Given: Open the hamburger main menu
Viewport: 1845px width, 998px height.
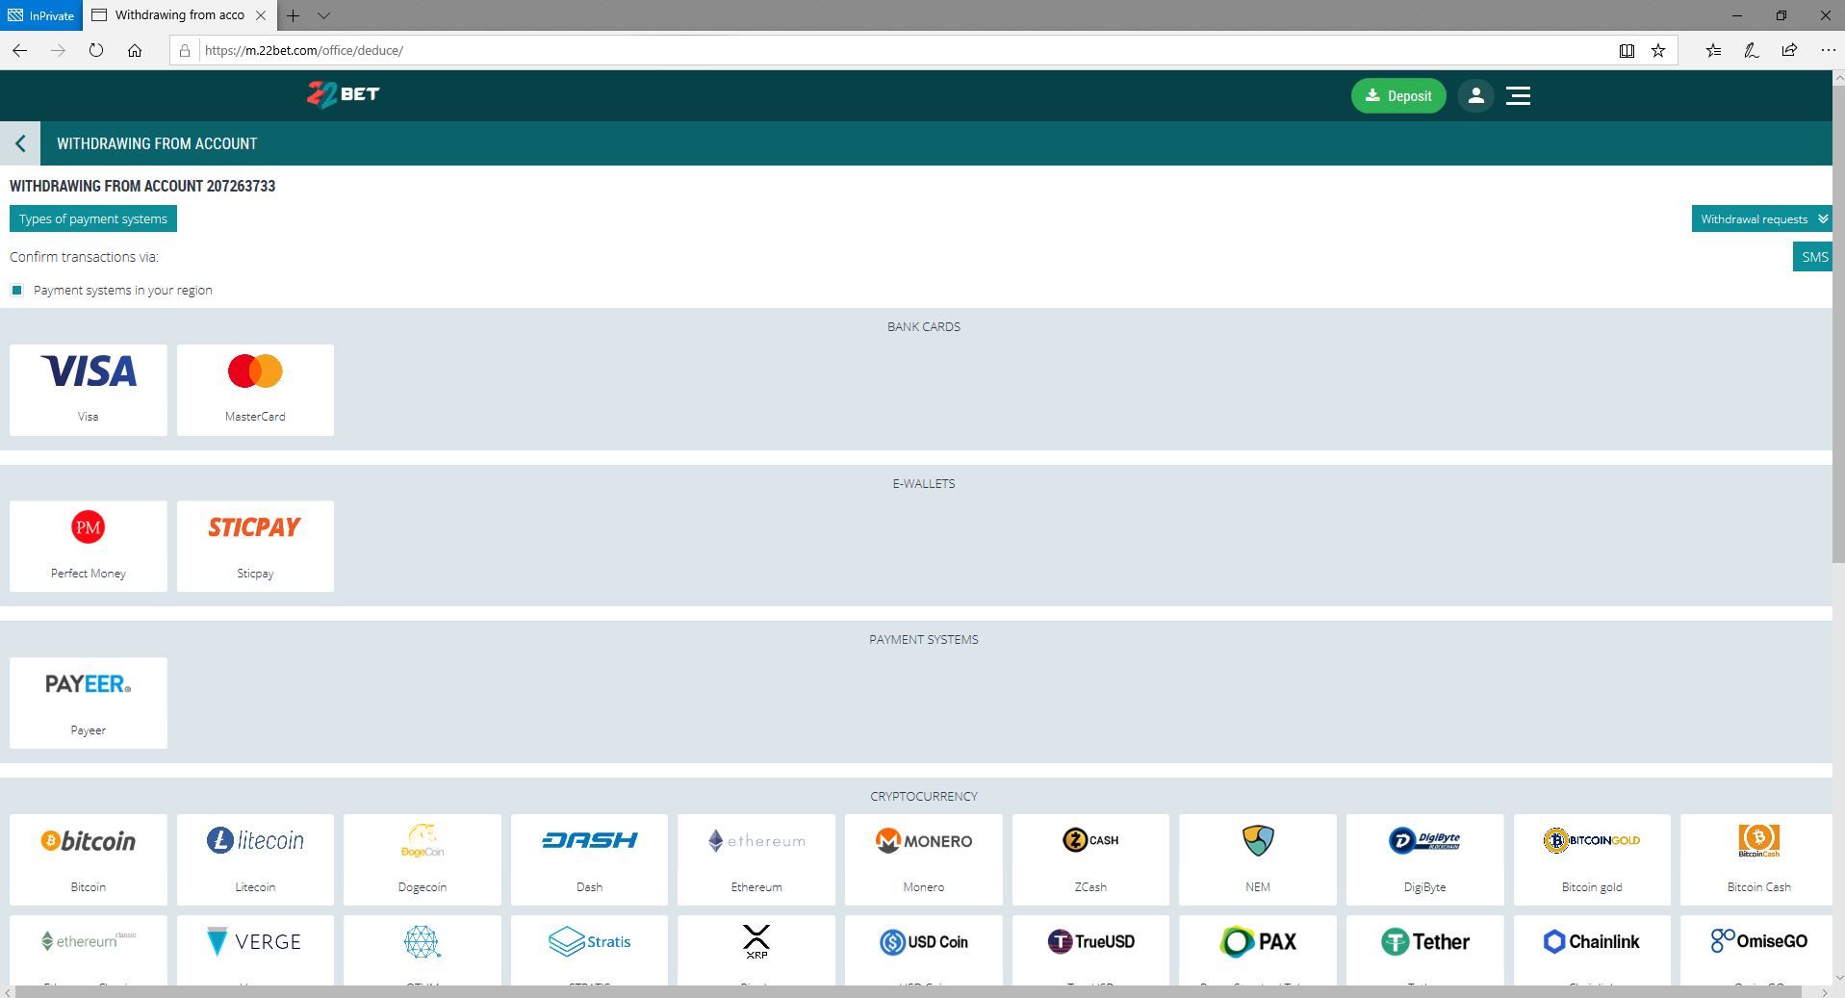Looking at the screenshot, I should coord(1518,95).
